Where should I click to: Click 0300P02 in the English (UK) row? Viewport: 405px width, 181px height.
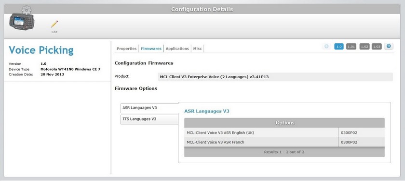click(x=349, y=133)
